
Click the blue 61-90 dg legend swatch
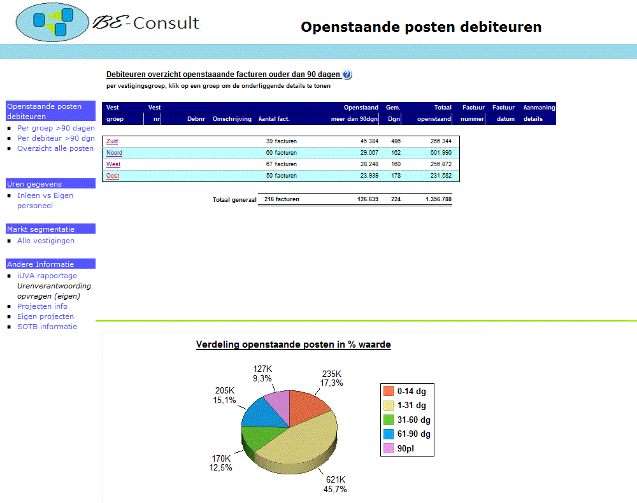(388, 434)
